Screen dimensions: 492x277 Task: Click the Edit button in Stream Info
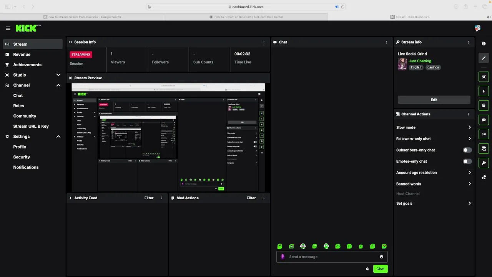point(434,100)
